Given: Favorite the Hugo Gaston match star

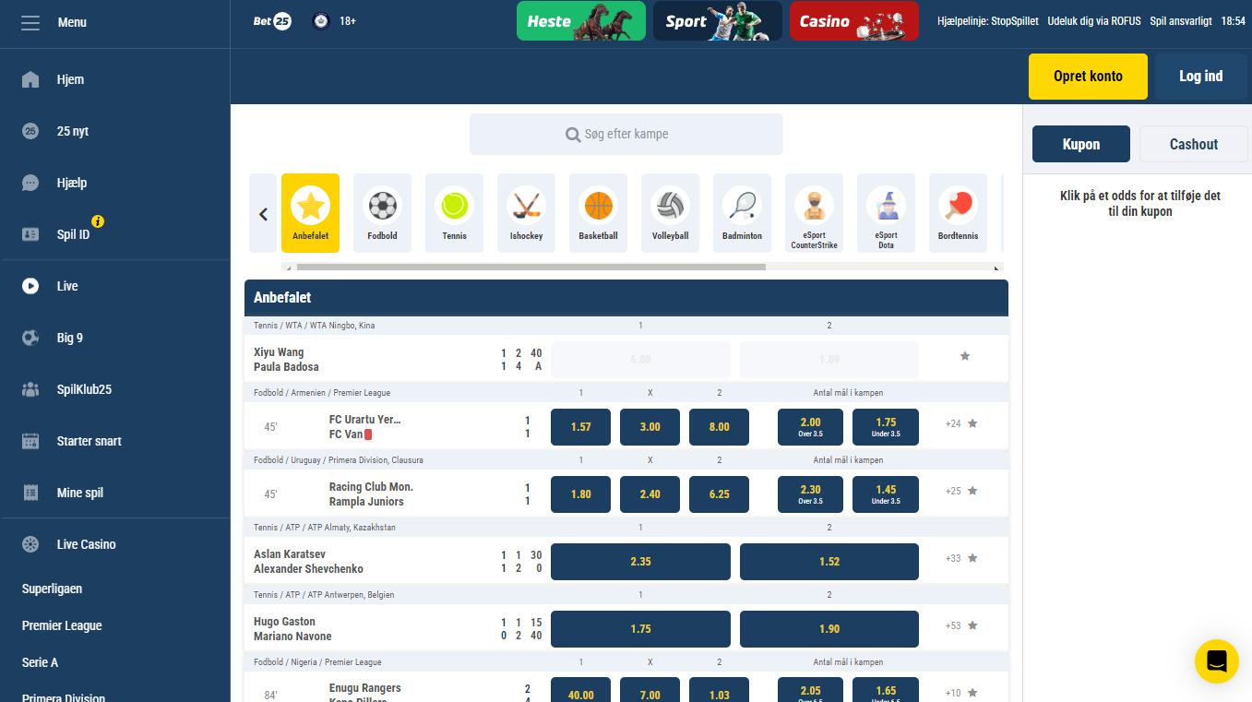Looking at the screenshot, I should pos(972,625).
